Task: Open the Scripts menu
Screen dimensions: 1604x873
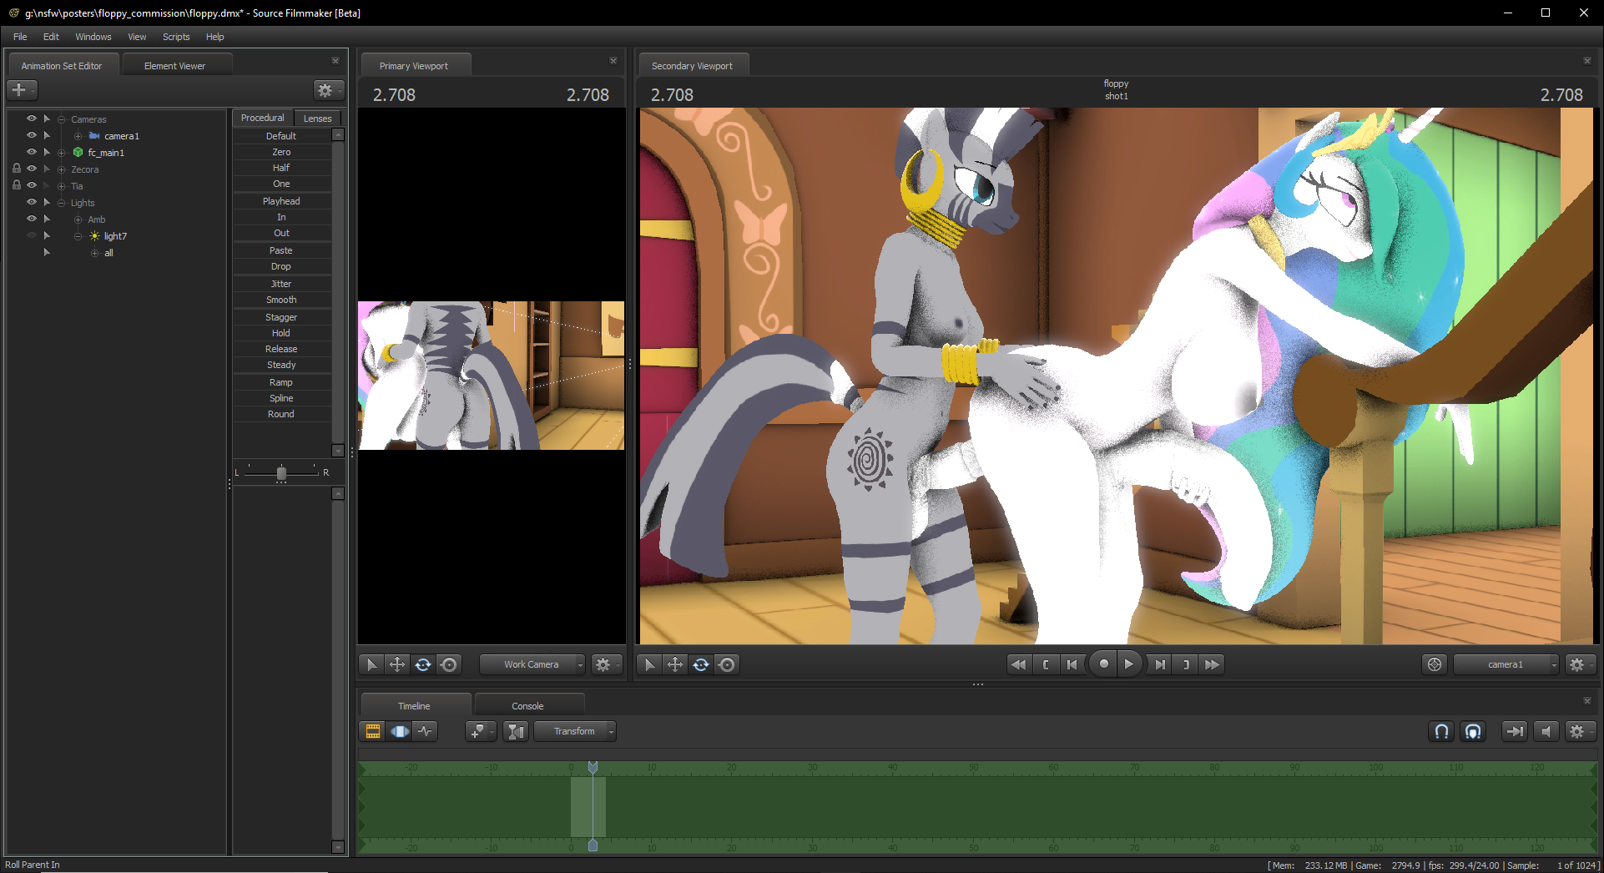Action: point(175,37)
